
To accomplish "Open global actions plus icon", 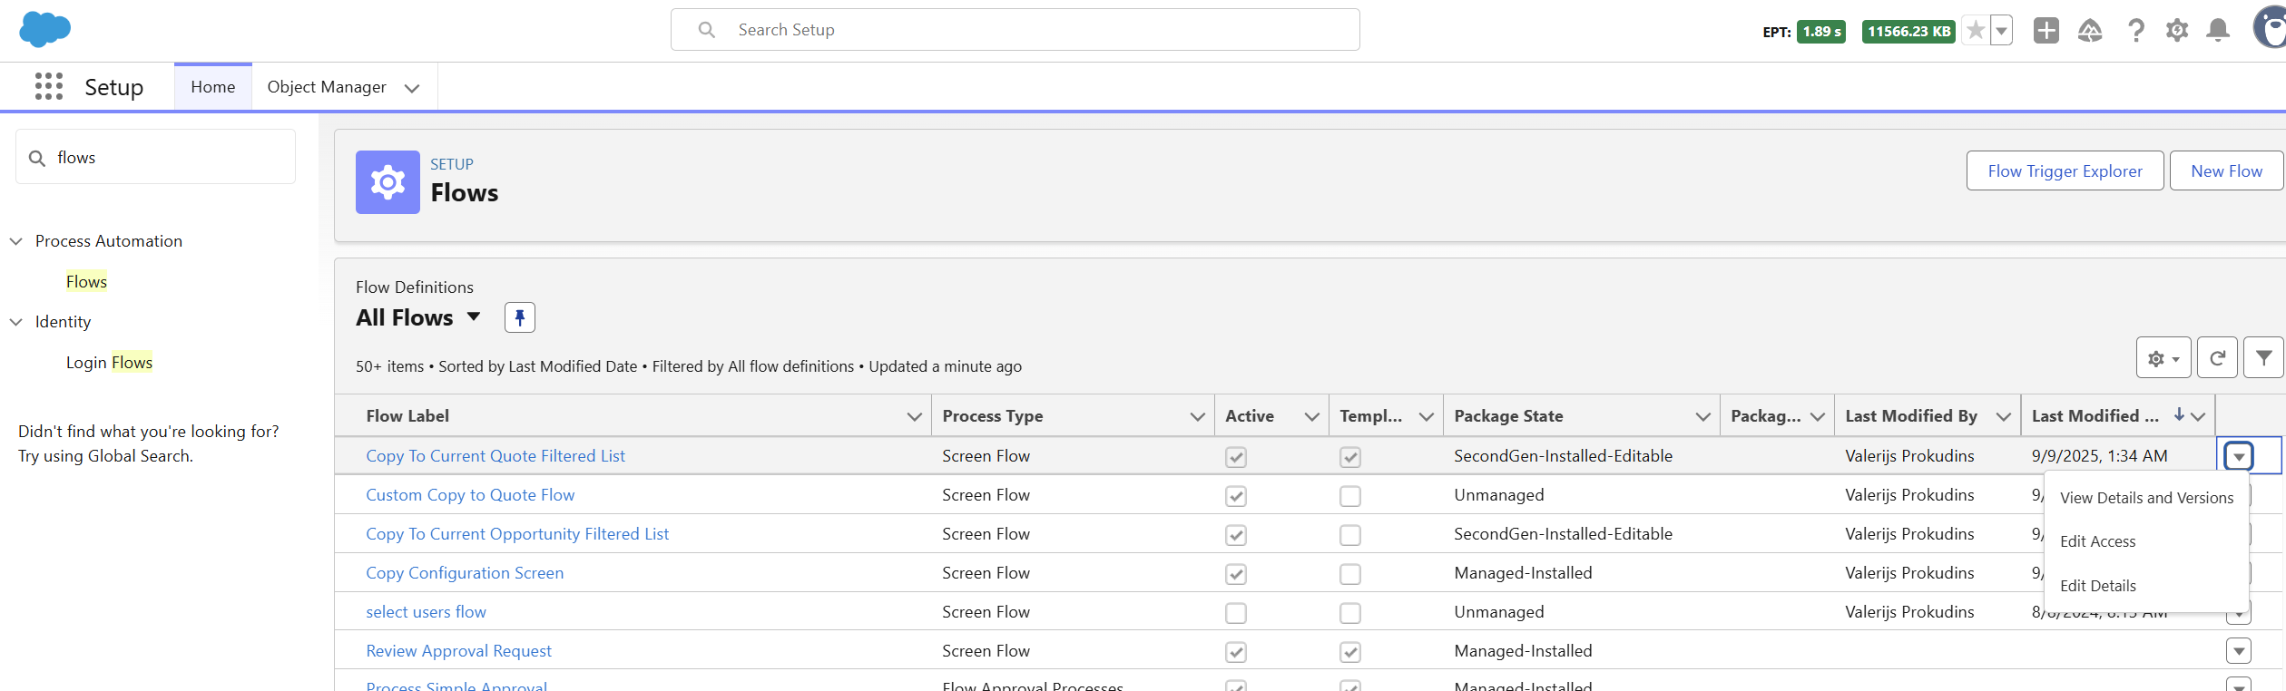I will coord(2046,31).
